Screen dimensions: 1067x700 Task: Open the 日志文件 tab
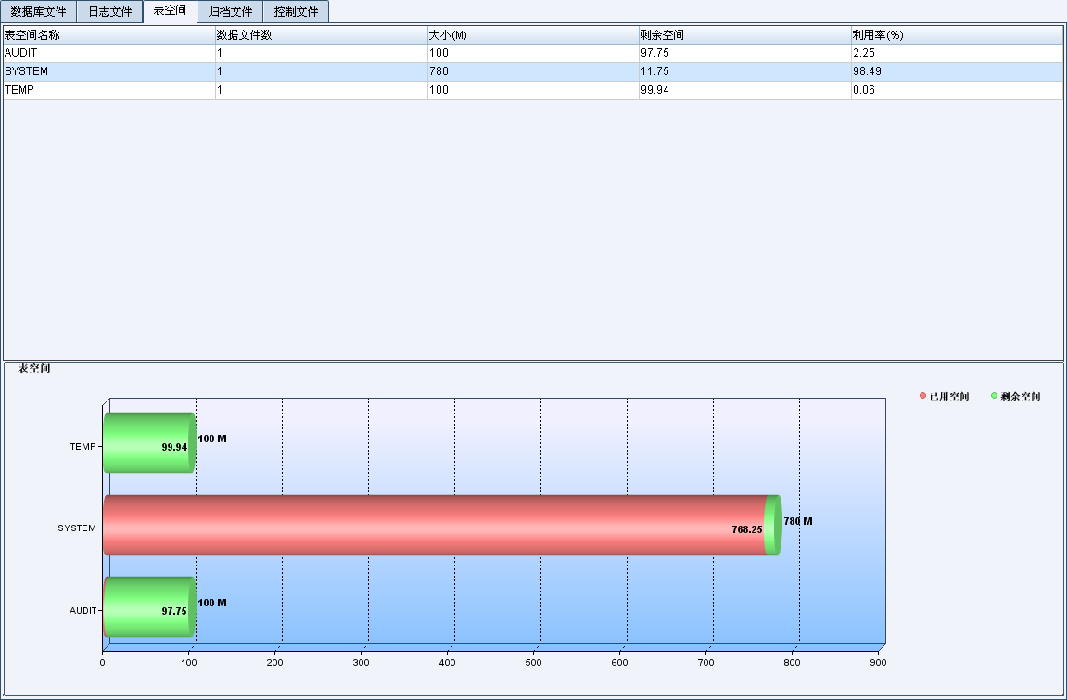click(110, 12)
